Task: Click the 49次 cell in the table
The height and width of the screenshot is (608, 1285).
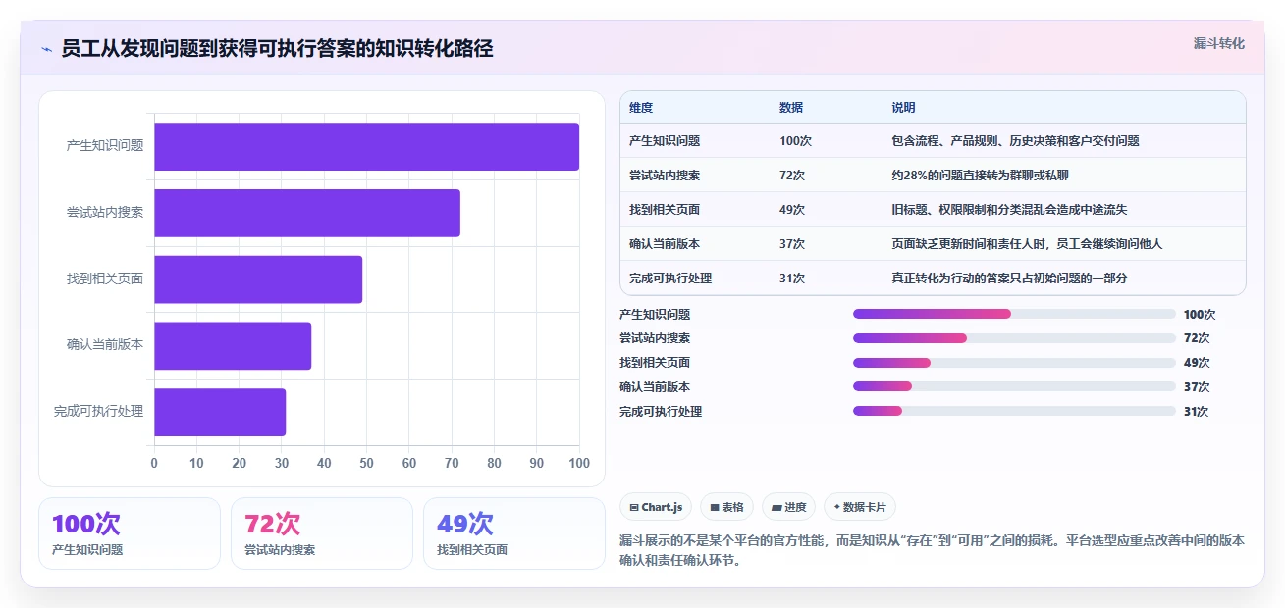Action: (x=792, y=210)
